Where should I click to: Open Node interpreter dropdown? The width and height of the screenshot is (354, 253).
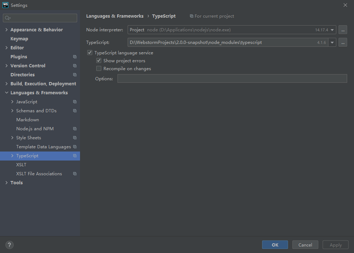[332, 30]
